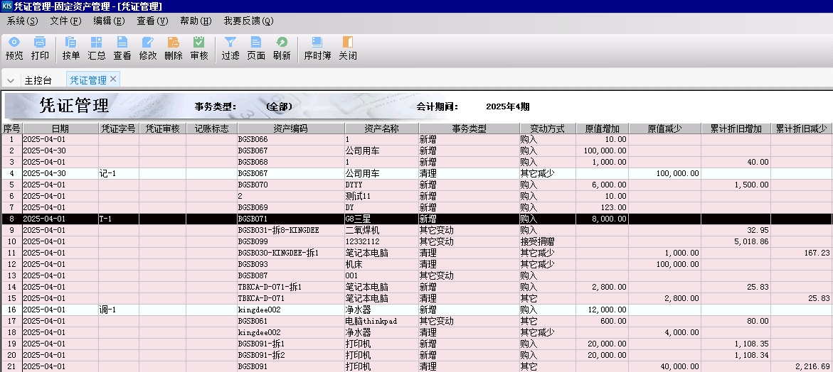Click the 资产名称 column header

pos(381,128)
